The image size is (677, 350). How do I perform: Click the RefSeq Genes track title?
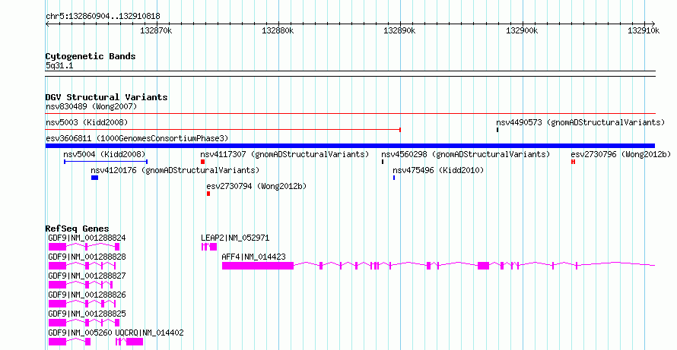(78, 229)
